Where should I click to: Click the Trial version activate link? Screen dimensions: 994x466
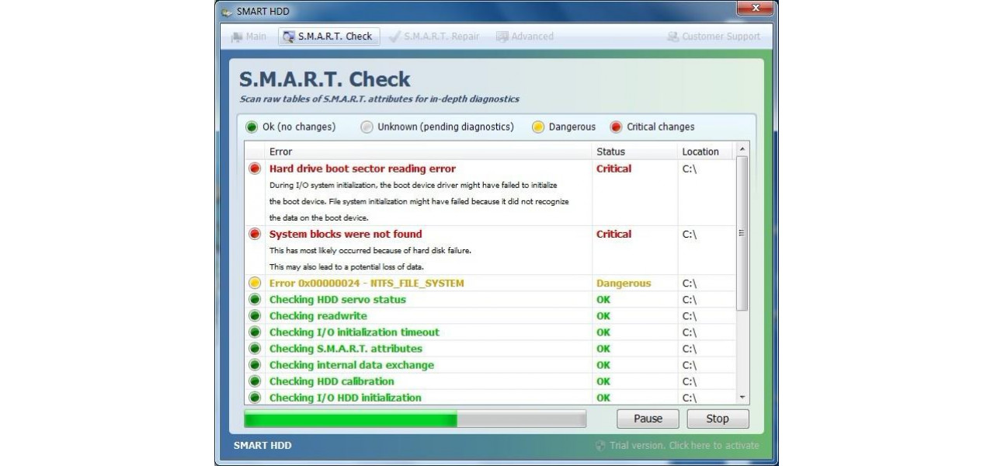point(677,446)
